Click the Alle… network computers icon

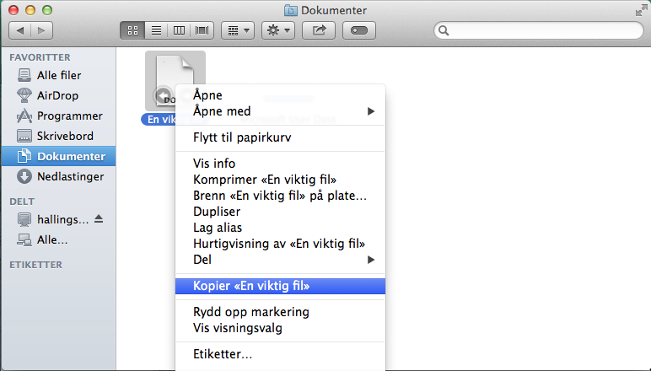click(24, 239)
